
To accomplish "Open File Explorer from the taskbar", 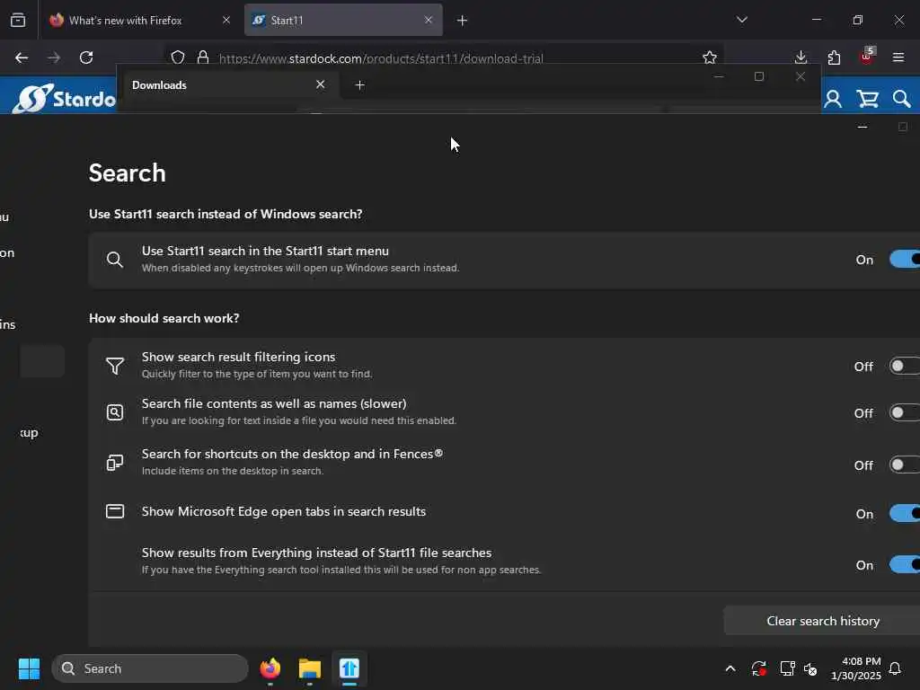I will click(310, 668).
